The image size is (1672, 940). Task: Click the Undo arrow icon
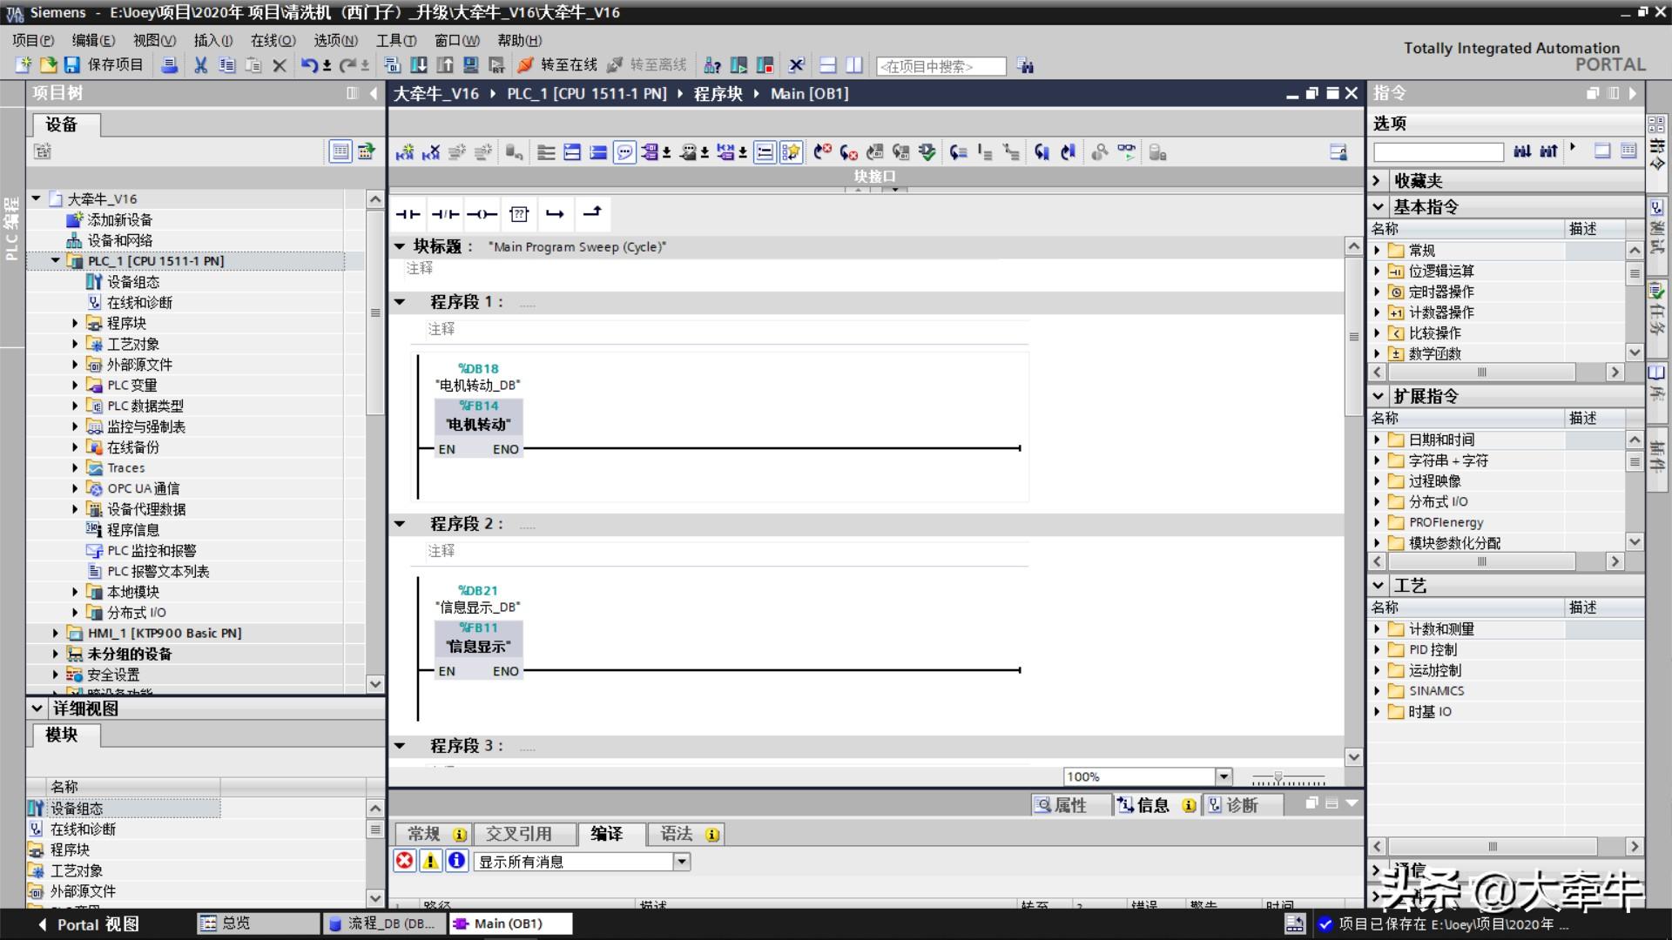click(x=308, y=65)
